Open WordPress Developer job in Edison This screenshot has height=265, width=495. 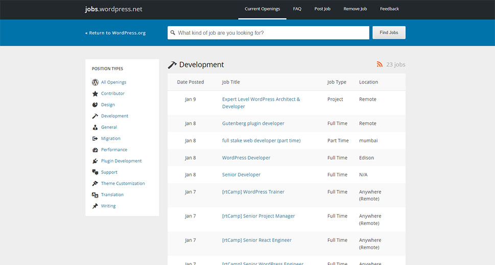pos(246,158)
